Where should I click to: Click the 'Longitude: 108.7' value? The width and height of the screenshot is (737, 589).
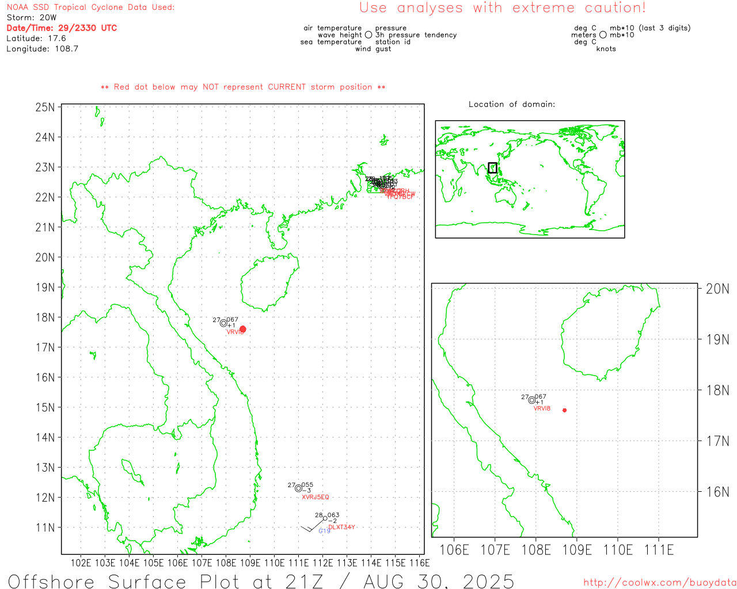coord(42,49)
